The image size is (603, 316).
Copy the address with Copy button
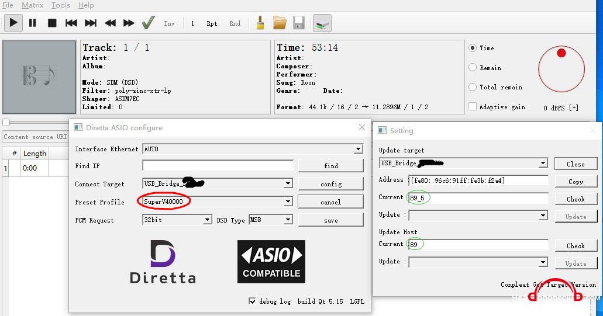coord(576,182)
